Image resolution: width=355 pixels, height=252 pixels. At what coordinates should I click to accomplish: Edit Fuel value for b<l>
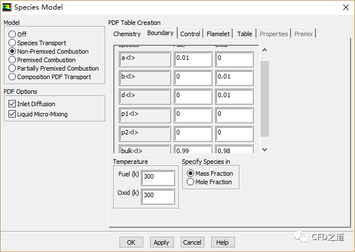coord(193,78)
